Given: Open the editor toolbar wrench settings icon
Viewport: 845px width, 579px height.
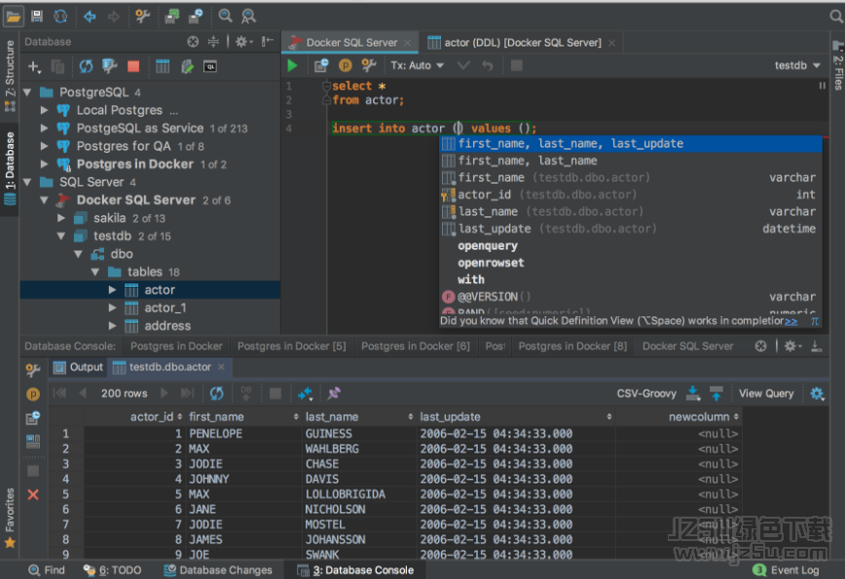Looking at the screenshot, I should pos(369,66).
